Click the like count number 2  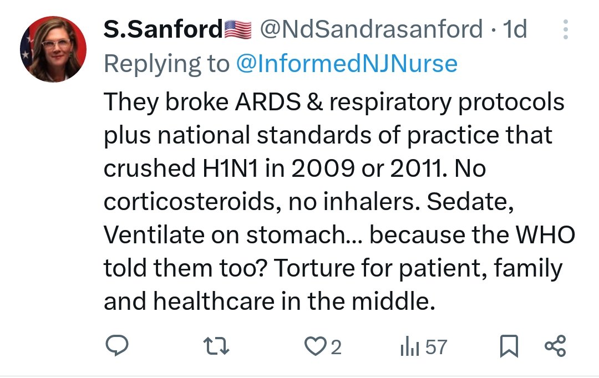tap(336, 348)
